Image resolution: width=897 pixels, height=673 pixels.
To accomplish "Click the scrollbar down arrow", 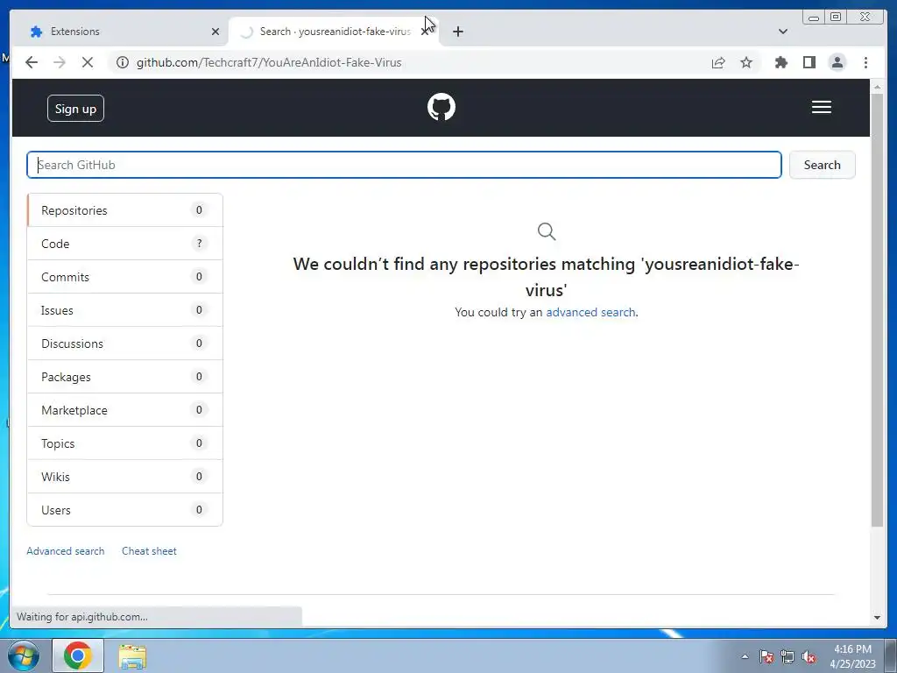I will (x=877, y=617).
